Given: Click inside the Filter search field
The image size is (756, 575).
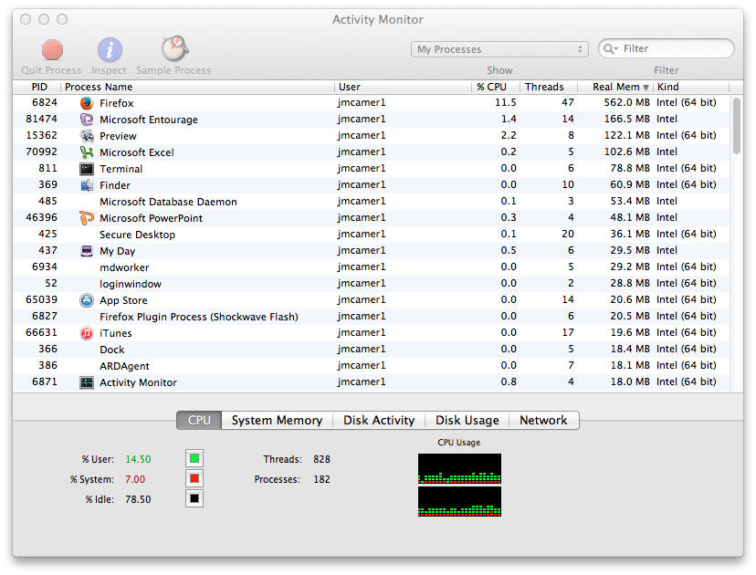Looking at the screenshot, I should click(667, 48).
